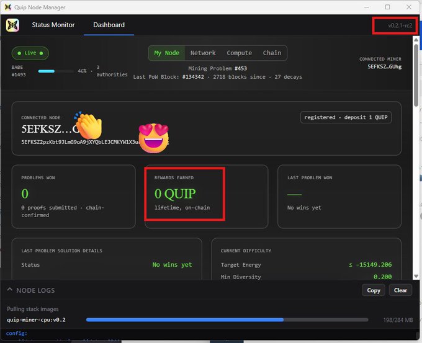
Task: Open the Network view
Action: pos(203,53)
